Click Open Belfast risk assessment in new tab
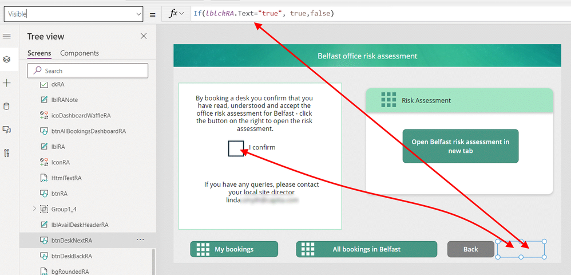Image resolution: width=571 pixels, height=275 pixels. pyautogui.click(x=461, y=146)
